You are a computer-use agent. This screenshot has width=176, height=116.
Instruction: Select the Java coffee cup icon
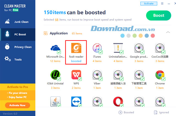pos(55,101)
